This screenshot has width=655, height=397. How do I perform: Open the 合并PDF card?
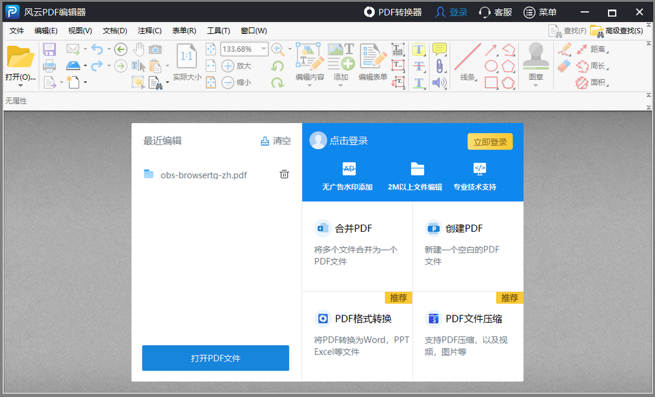coord(357,246)
